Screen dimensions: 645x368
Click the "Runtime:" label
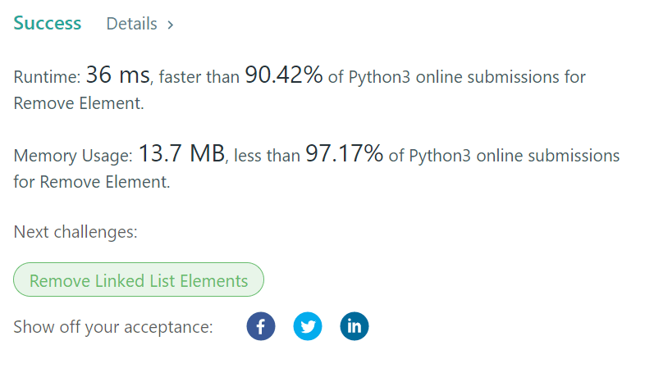47,78
